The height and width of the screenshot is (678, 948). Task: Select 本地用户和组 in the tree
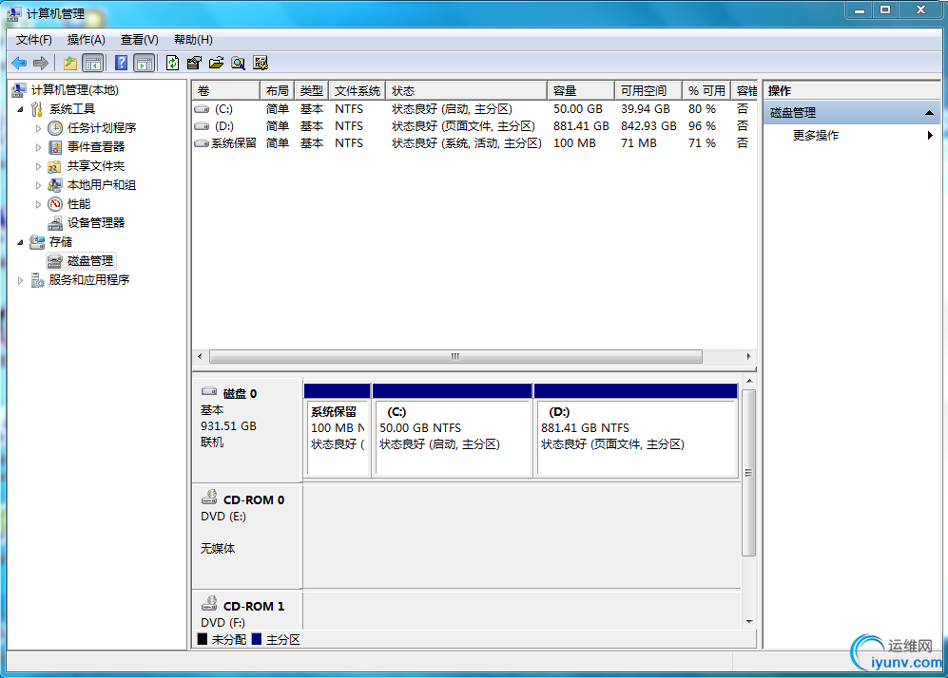[102, 185]
